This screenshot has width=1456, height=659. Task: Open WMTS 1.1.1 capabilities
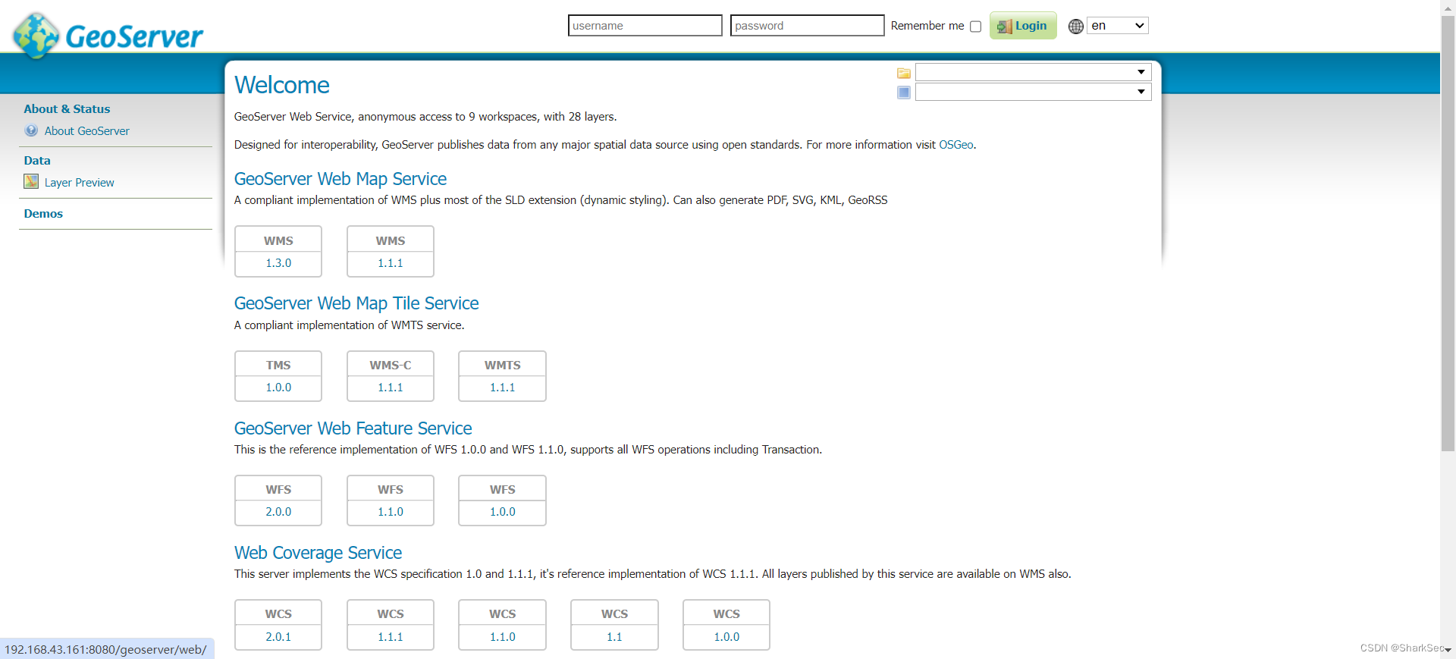(502, 388)
